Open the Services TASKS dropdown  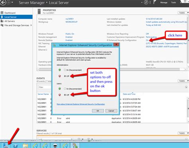183,133
